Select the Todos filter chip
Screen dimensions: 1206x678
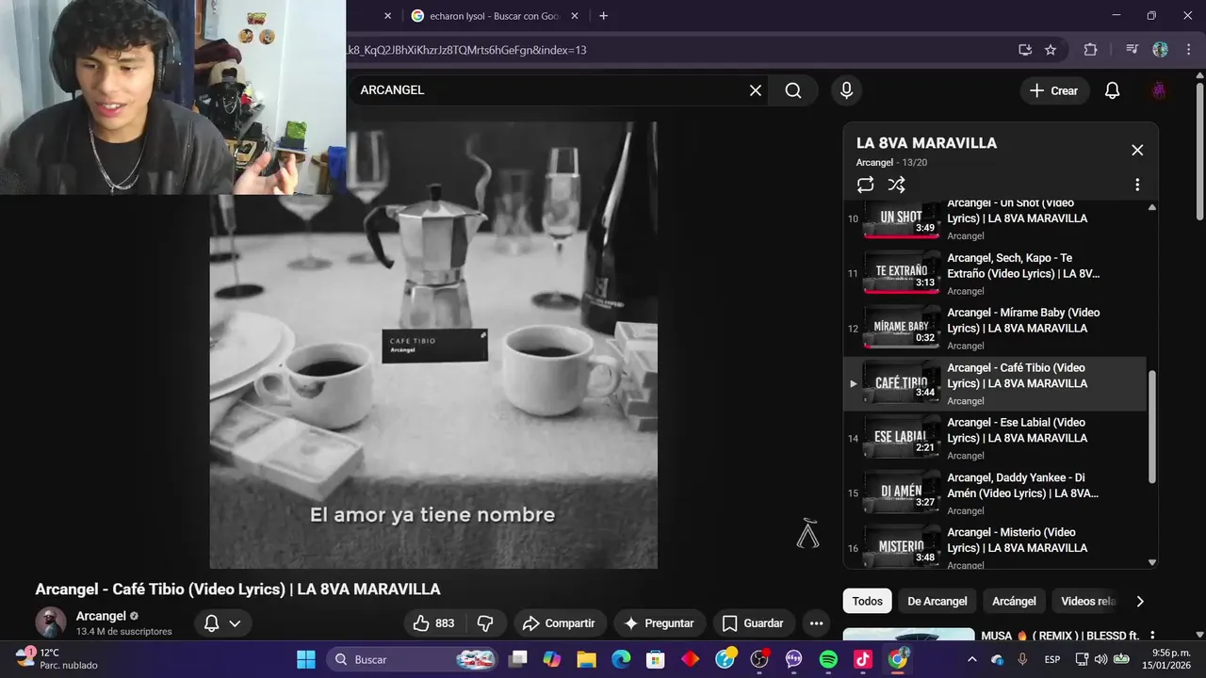click(868, 601)
